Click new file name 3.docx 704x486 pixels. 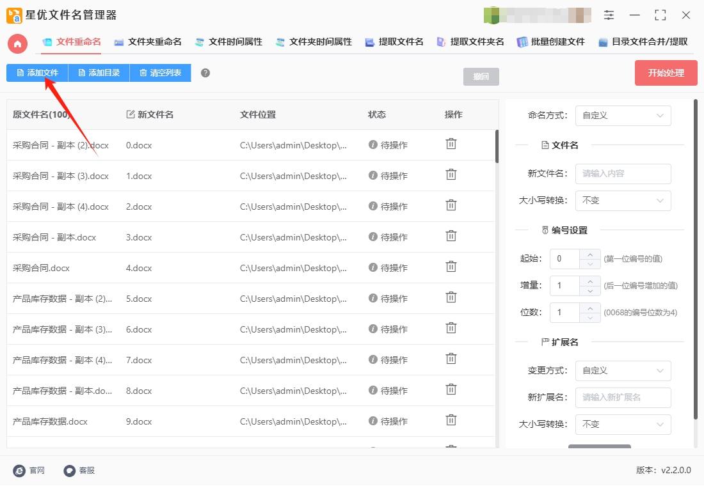139,237
